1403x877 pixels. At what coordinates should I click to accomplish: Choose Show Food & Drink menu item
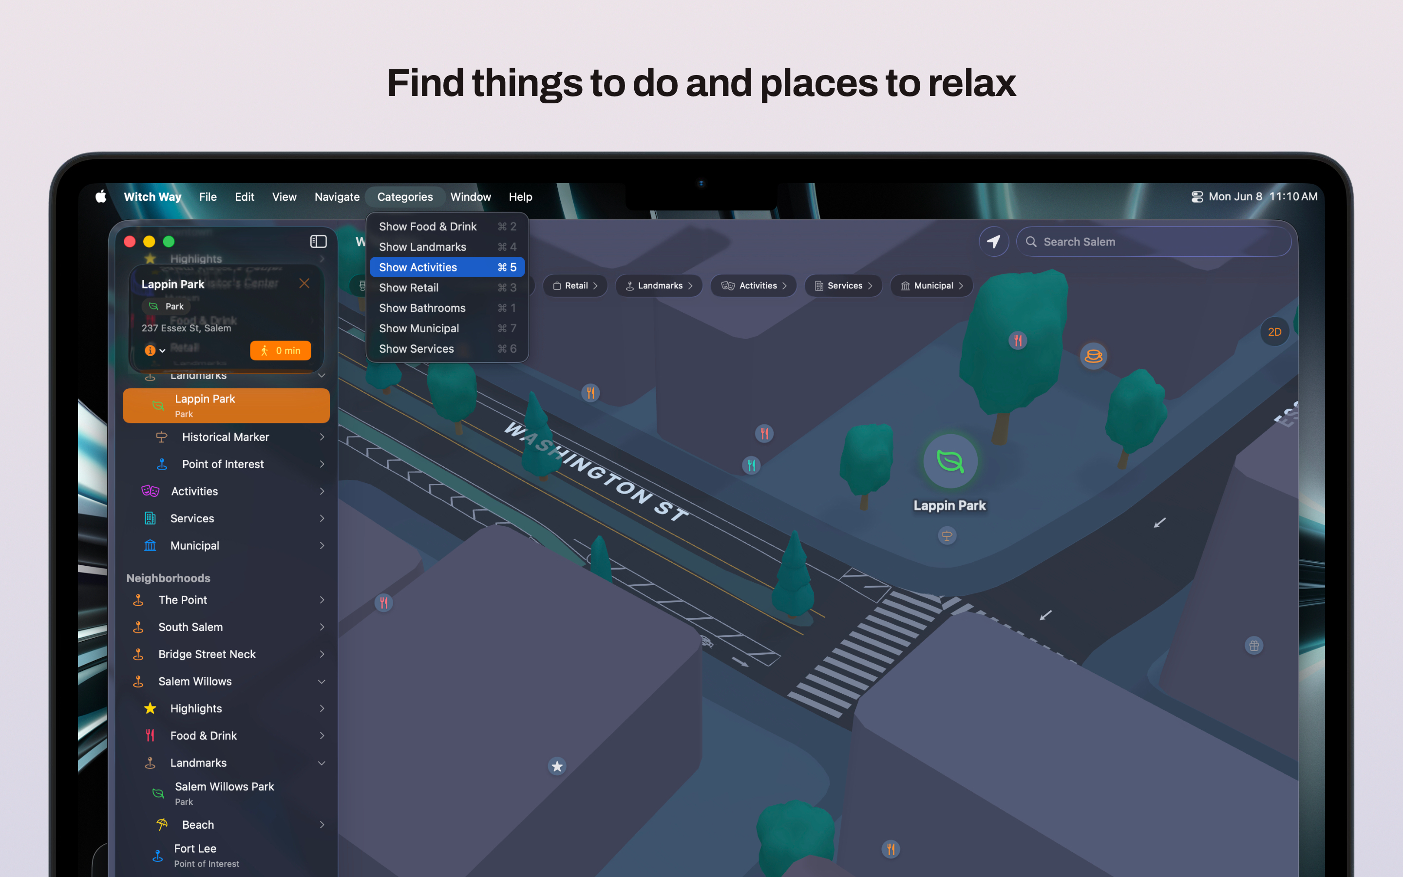click(447, 226)
